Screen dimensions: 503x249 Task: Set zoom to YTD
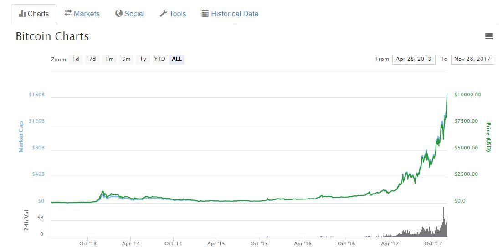[160, 59]
